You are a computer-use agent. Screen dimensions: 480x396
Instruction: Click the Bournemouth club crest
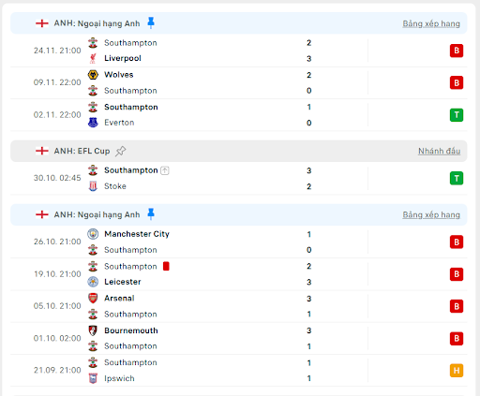[x=93, y=330]
